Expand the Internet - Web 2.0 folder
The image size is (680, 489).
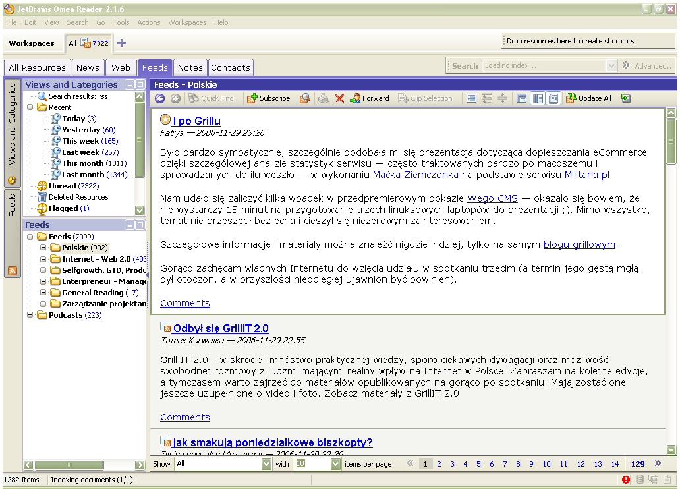[43, 259]
